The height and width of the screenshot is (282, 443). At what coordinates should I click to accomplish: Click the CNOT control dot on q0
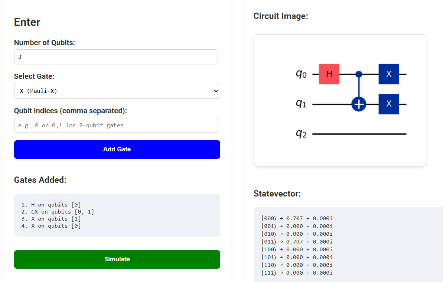(x=359, y=74)
